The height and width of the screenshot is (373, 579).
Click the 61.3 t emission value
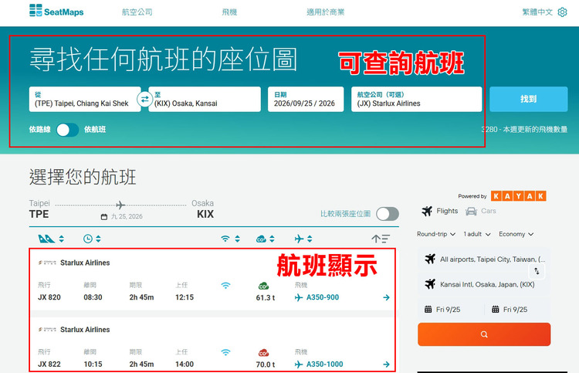[x=265, y=297]
